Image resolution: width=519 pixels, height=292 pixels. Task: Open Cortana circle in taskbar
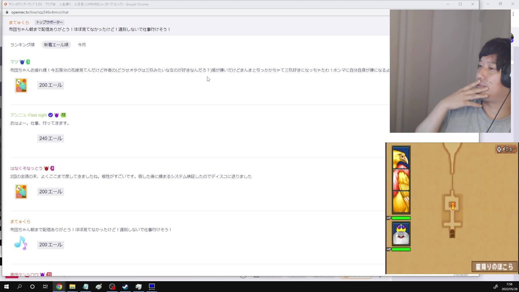point(32,287)
